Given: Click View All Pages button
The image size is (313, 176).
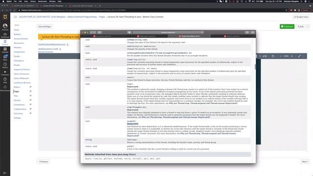Looking at the screenshot, I should [45, 26].
